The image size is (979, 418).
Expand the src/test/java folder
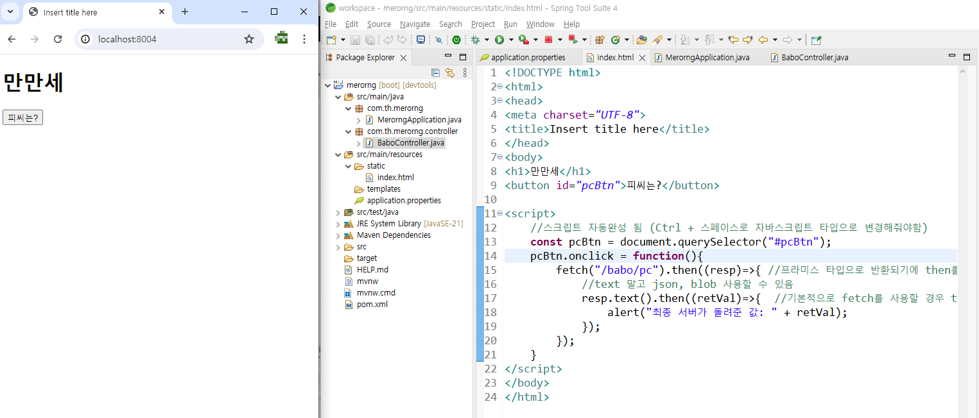[338, 212]
